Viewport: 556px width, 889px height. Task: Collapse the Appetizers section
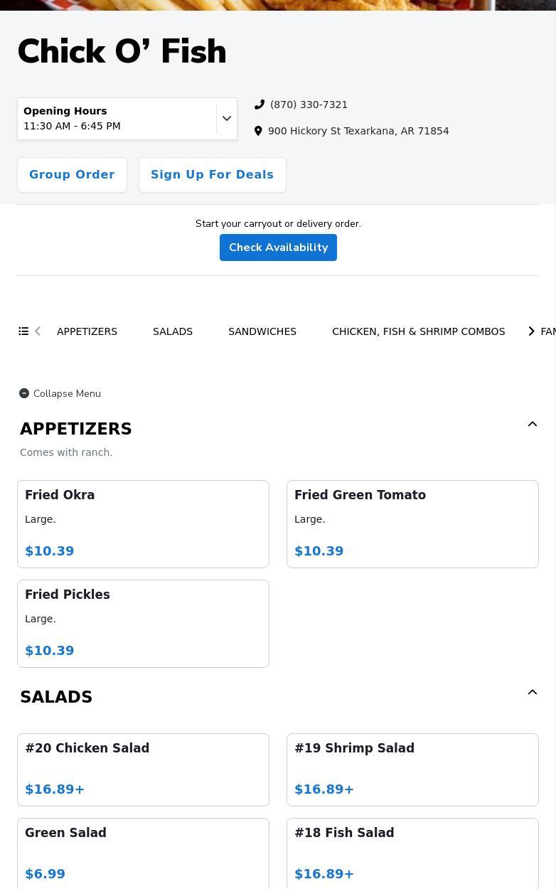[x=532, y=425]
